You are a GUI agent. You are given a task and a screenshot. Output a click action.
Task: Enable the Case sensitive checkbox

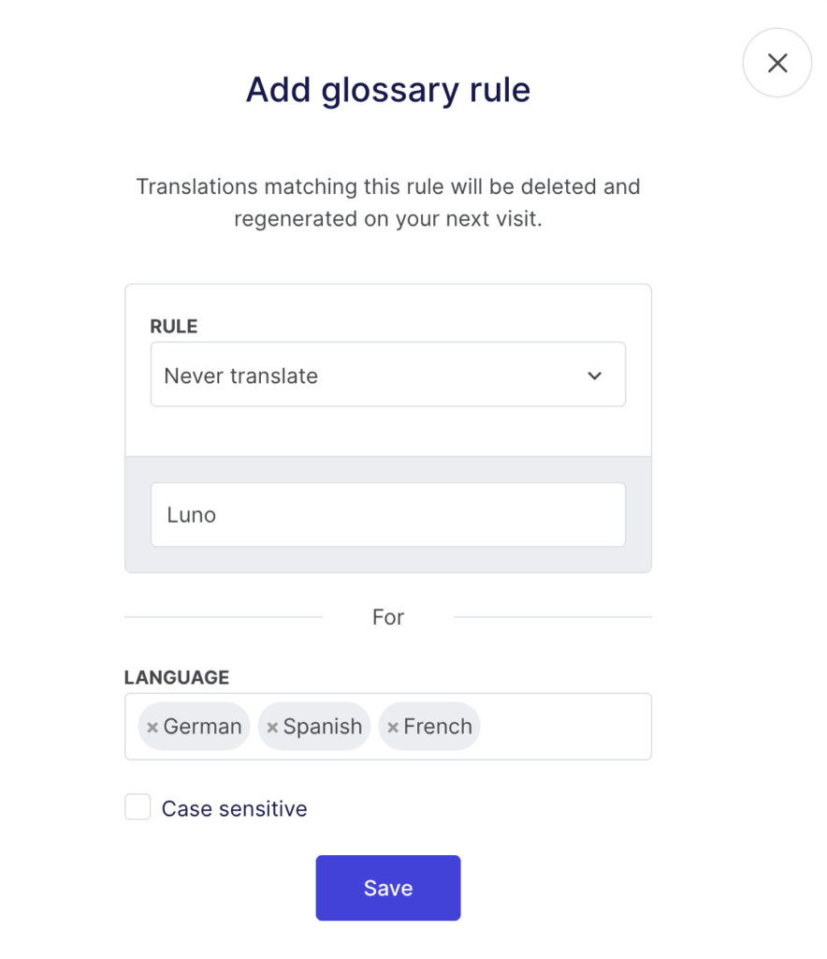(138, 806)
